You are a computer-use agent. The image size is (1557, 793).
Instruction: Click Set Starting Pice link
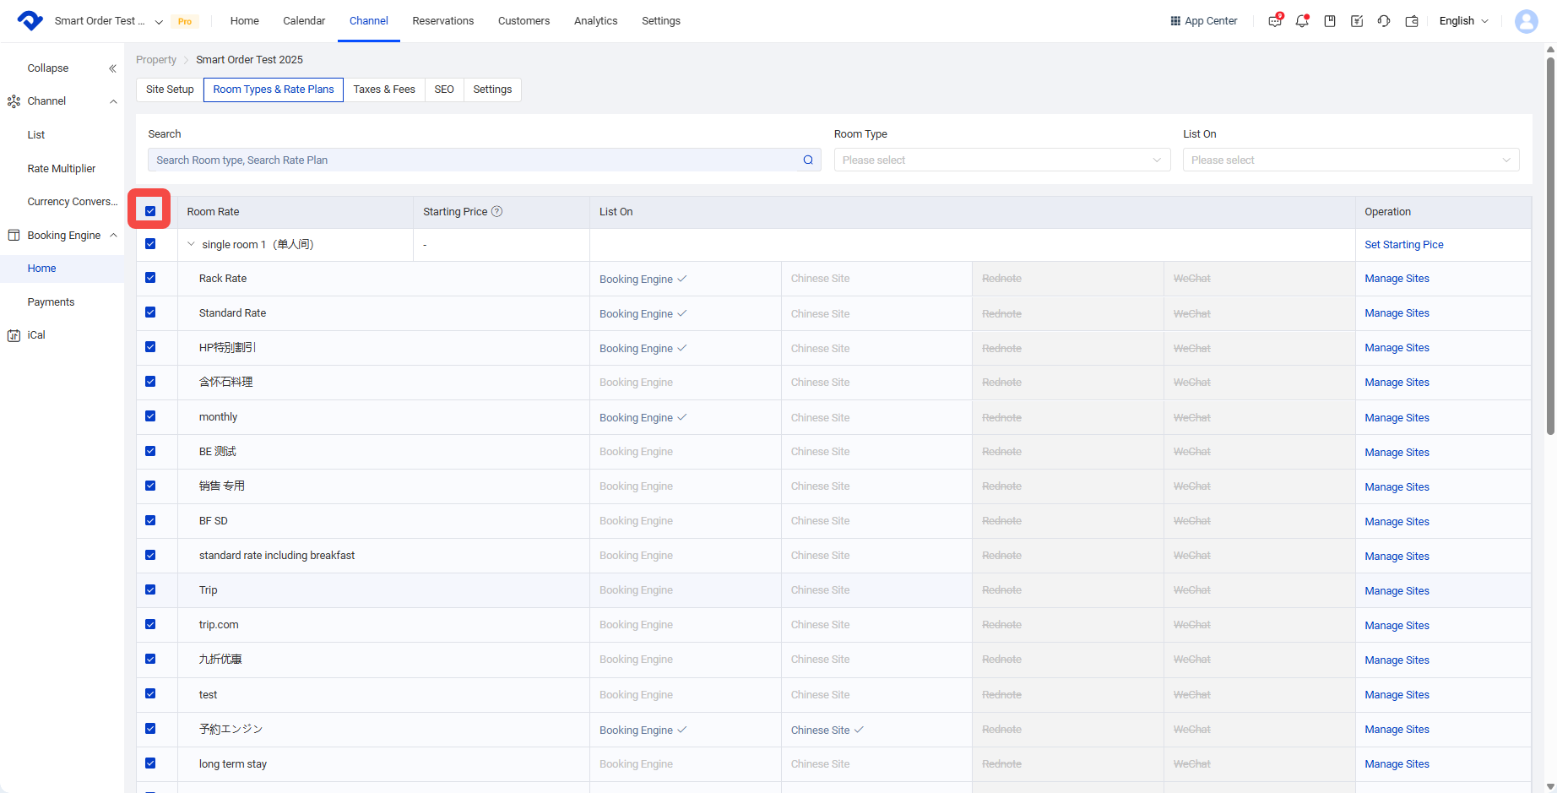pos(1404,245)
